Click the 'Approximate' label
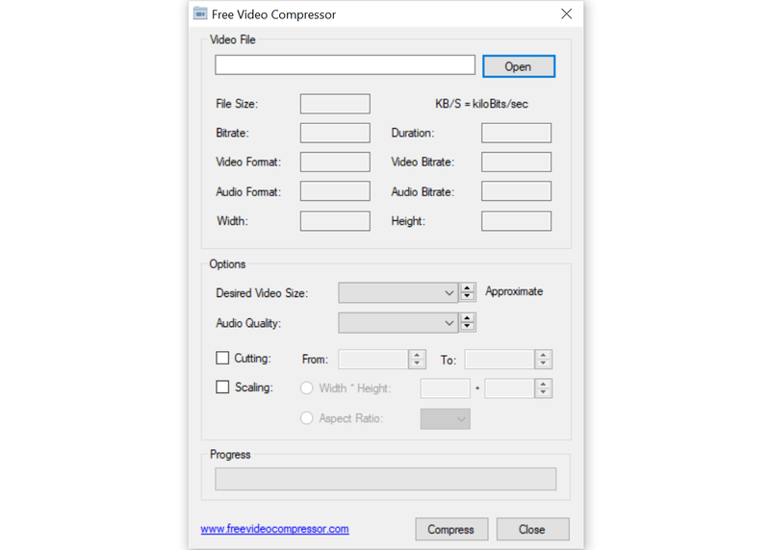 (x=514, y=291)
